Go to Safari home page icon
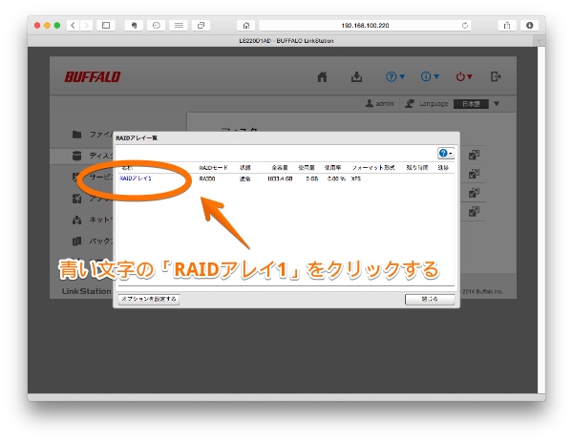The image size is (573, 441). coord(246,25)
